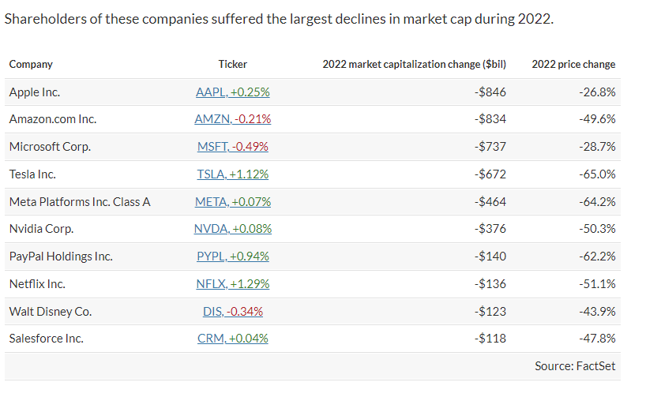Image resolution: width=661 pixels, height=397 pixels.
Task: Click the Ticker column header
Action: point(232,65)
